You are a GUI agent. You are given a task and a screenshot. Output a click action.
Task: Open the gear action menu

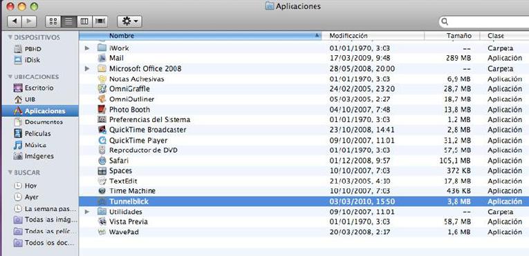tap(129, 21)
